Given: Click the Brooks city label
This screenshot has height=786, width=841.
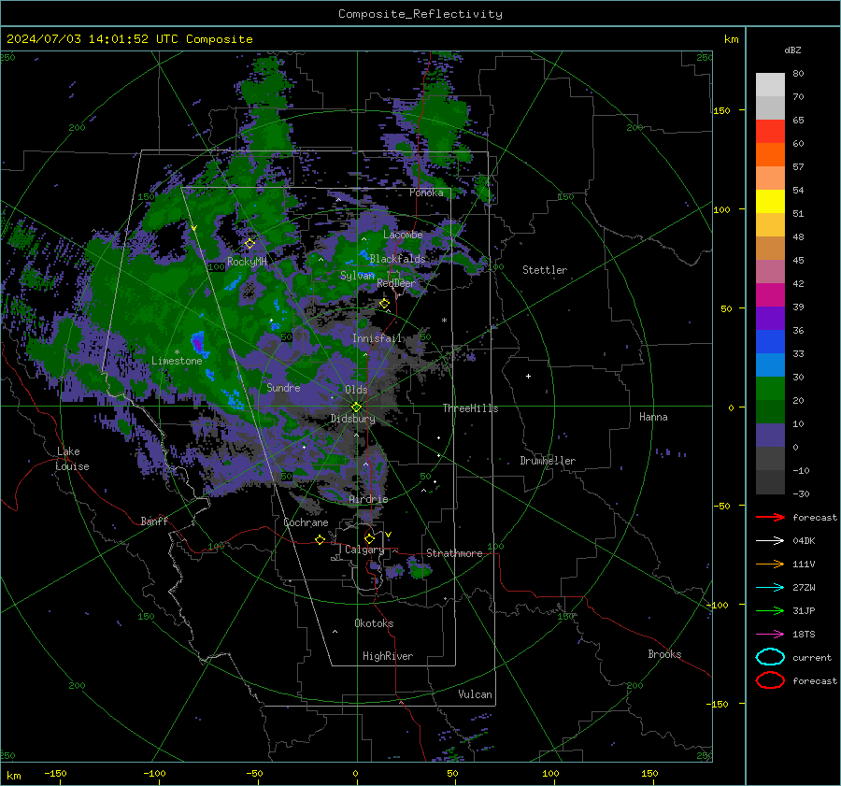Looking at the screenshot, I should (664, 654).
